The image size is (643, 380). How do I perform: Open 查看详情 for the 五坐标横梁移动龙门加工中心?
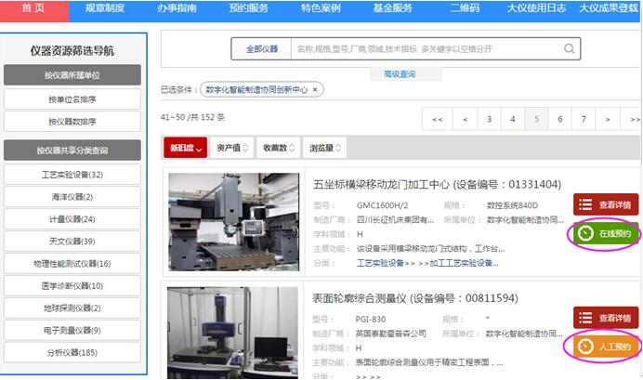(x=606, y=204)
